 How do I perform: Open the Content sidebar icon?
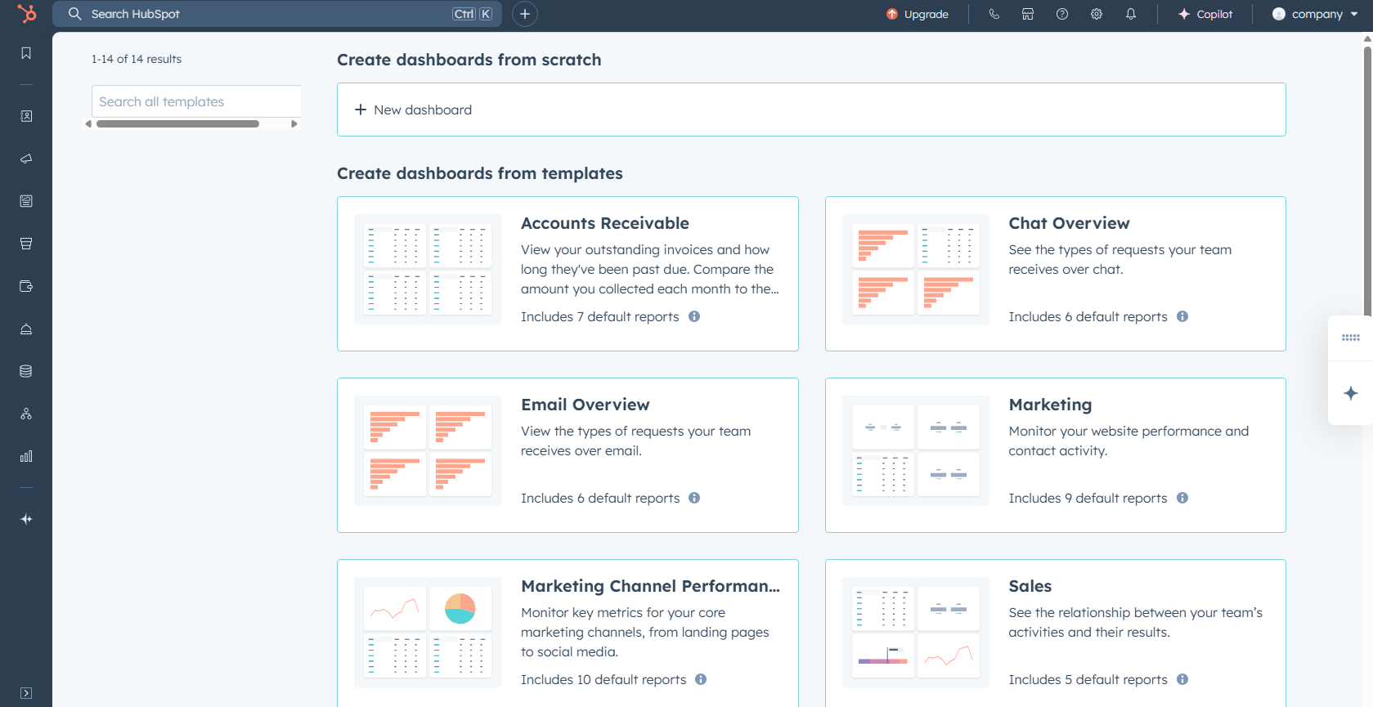tap(26, 201)
